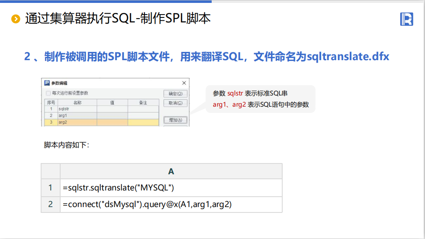Click the 值 field for sqlstr

pyautogui.click(x=112, y=109)
